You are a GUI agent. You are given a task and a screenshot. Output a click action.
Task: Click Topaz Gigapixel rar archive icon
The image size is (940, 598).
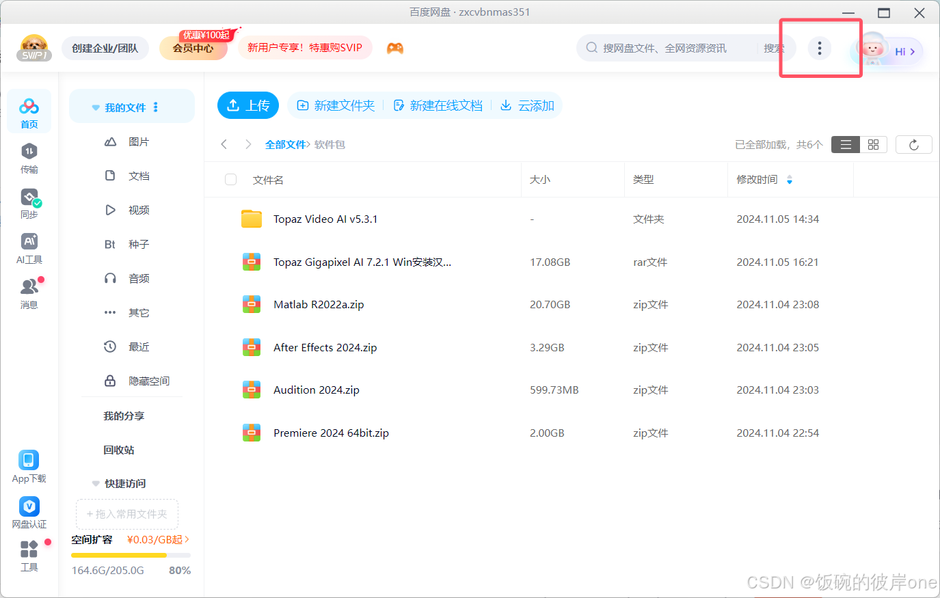[x=252, y=262]
